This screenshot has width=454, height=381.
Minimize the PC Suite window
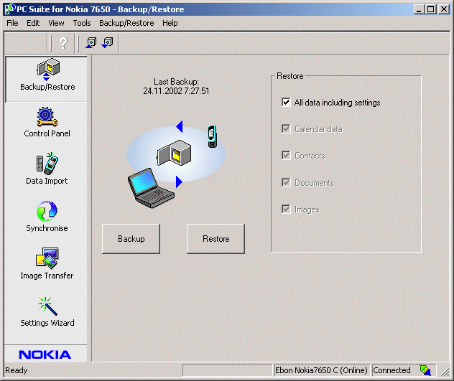[418, 9]
